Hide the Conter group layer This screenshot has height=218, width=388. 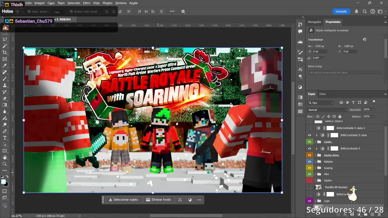(309, 142)
